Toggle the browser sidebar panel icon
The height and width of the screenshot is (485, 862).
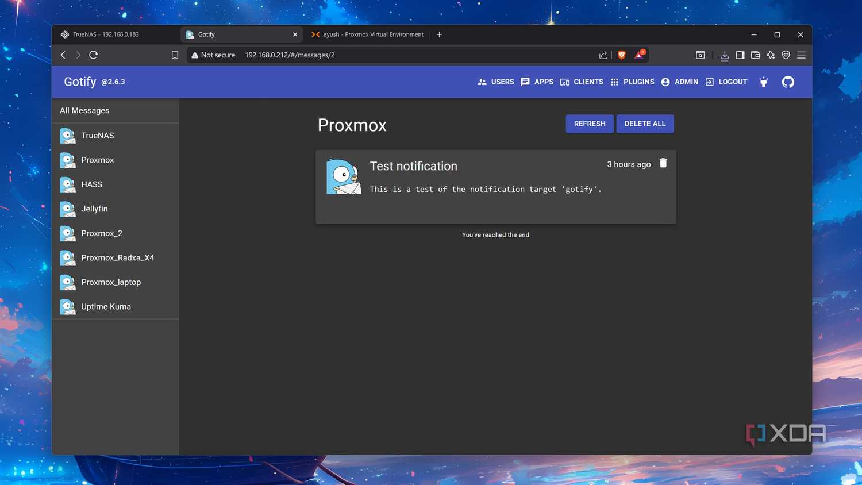coord(740,55)
